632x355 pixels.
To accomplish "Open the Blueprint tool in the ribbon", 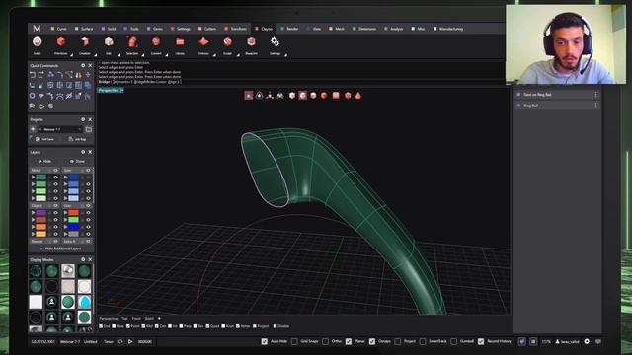I will pyautogui.click(x=251, y=45).
